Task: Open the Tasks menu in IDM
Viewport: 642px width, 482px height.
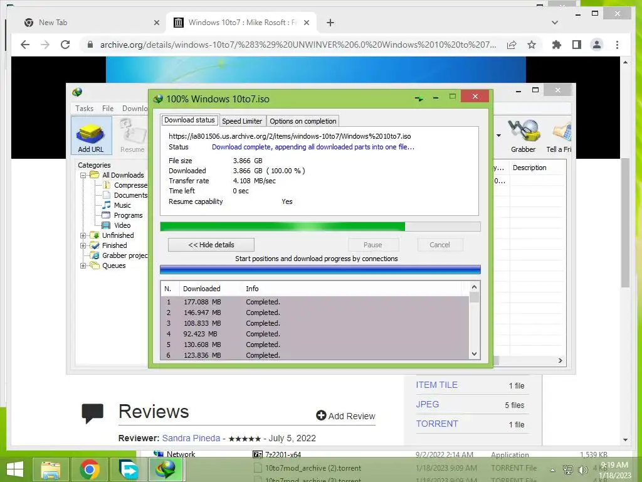Action: (x=85, y=108)
